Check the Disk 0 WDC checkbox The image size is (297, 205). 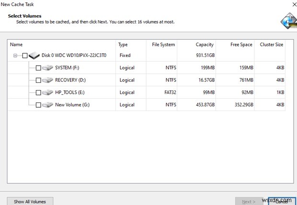point(25,56)
